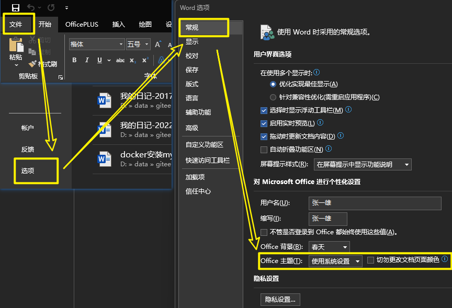Check 切勿更改文档页面颜色 checkbox

(371, 260)
